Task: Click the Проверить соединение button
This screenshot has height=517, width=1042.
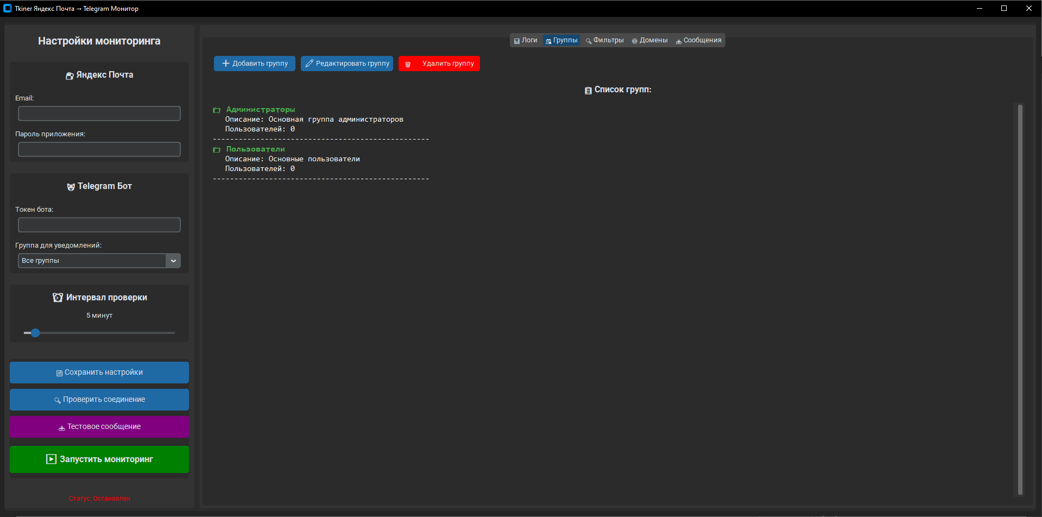Action: pyautogui.click(x=99, y=400)
